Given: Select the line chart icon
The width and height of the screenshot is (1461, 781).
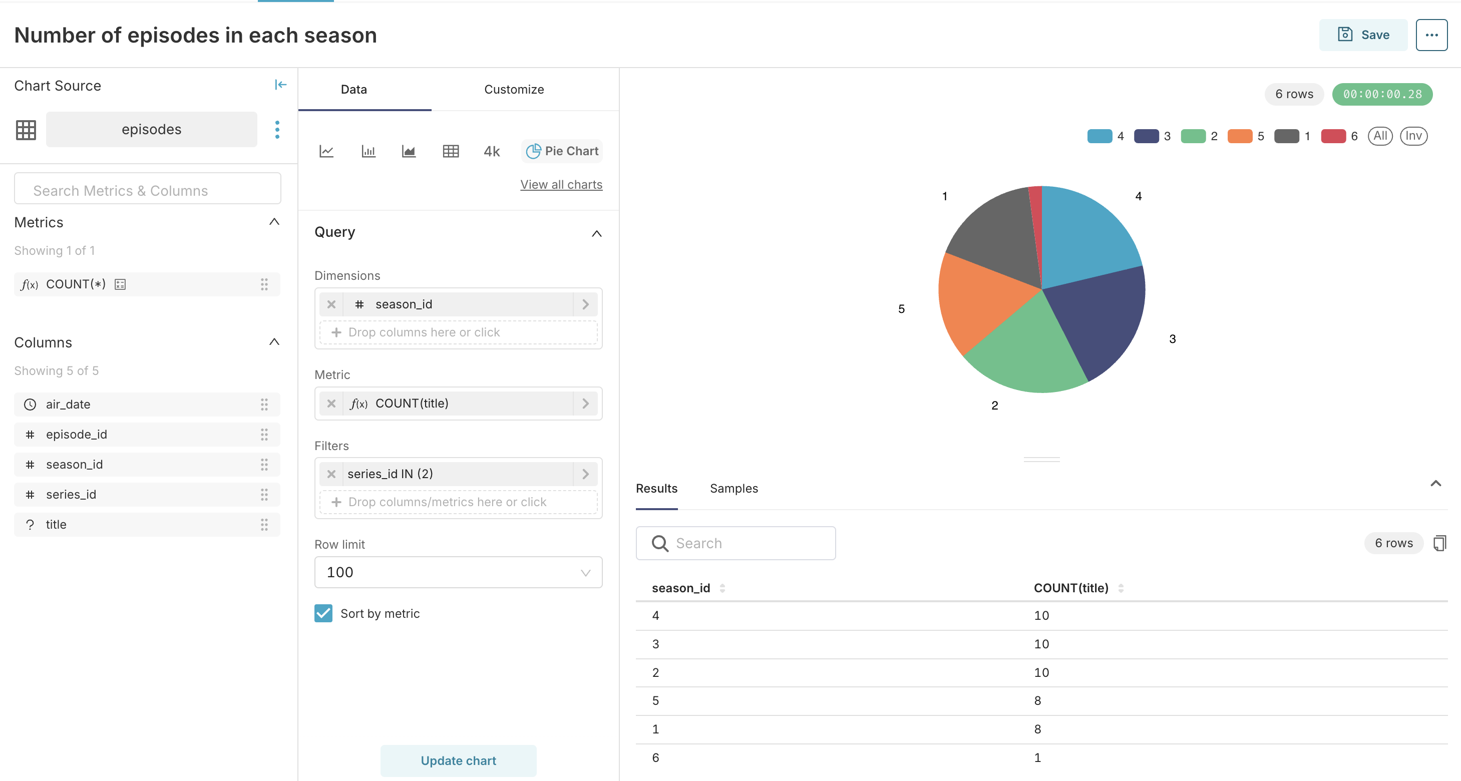Looking at the screenshot, I should pyautogui.click(x=326, y=151).
